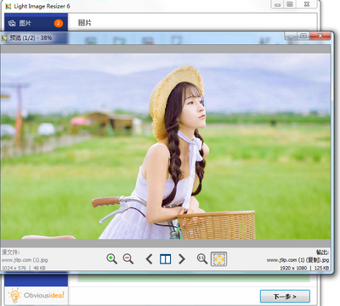This screenshot has height=306, width=340.
Task: Click the 图片 heading in main window
Action: 85,23
